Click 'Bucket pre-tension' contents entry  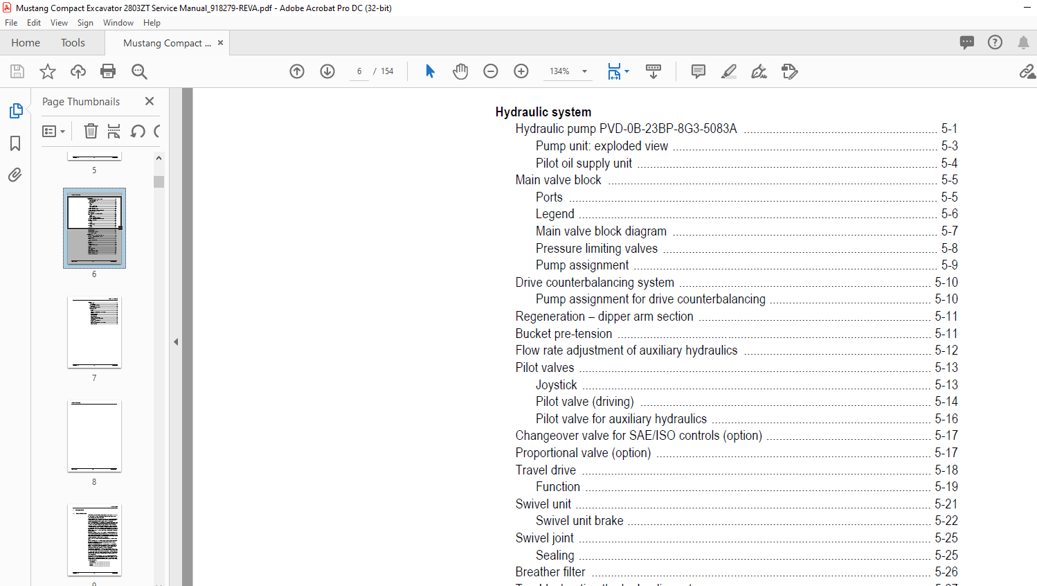(x=563, y=333)
